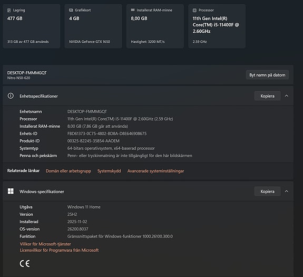Open Villkor för Microsoft-tjänster link
303x277 pixels.
point(45,244)
